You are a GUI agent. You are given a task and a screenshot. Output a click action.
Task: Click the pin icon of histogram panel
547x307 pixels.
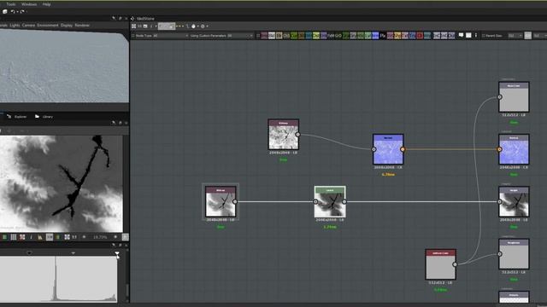pyautogui.click(x=114, y=246)
